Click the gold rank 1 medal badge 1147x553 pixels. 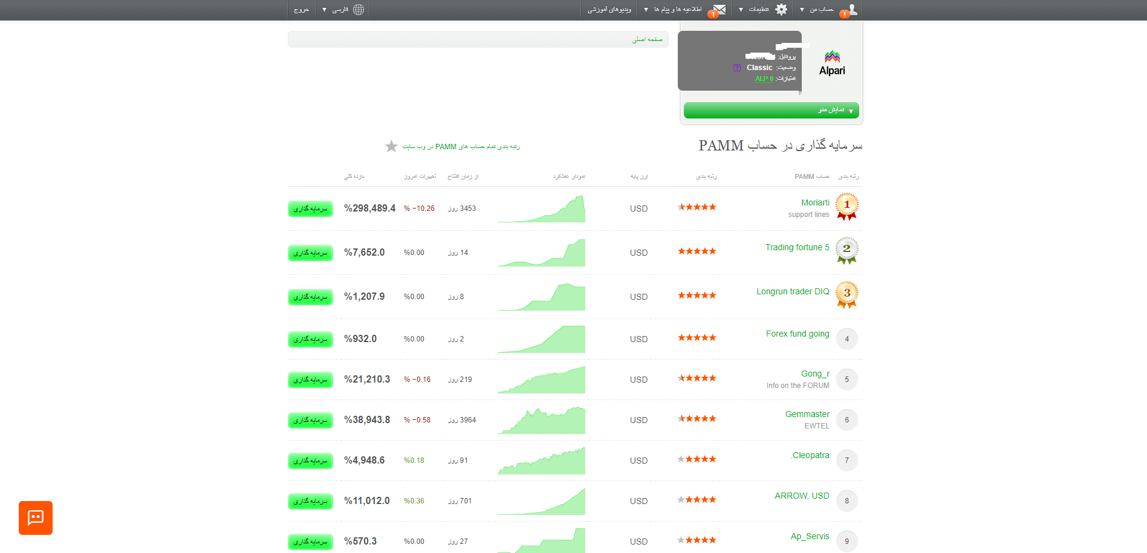[846, 207]
